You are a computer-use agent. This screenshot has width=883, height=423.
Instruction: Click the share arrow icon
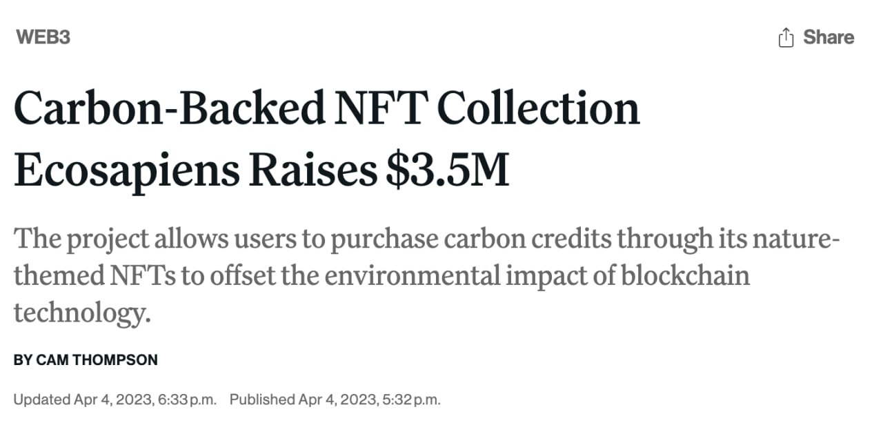tap(786, 37)
